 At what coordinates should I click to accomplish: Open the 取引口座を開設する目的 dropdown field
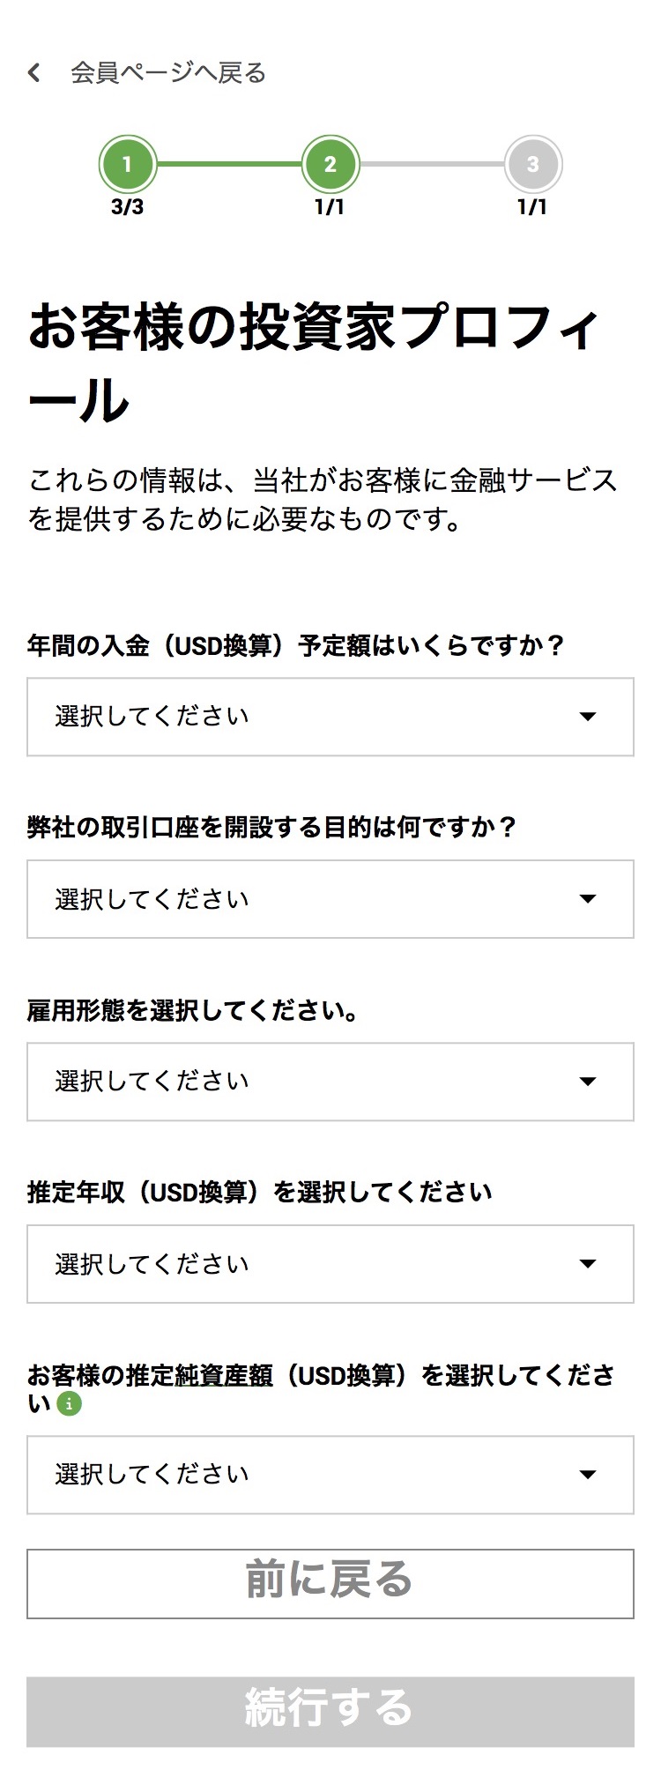330,899
